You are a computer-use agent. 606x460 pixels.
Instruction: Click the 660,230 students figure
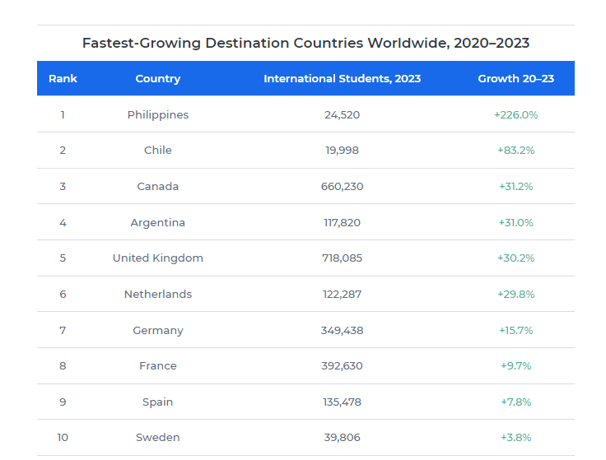pos(342,187)
